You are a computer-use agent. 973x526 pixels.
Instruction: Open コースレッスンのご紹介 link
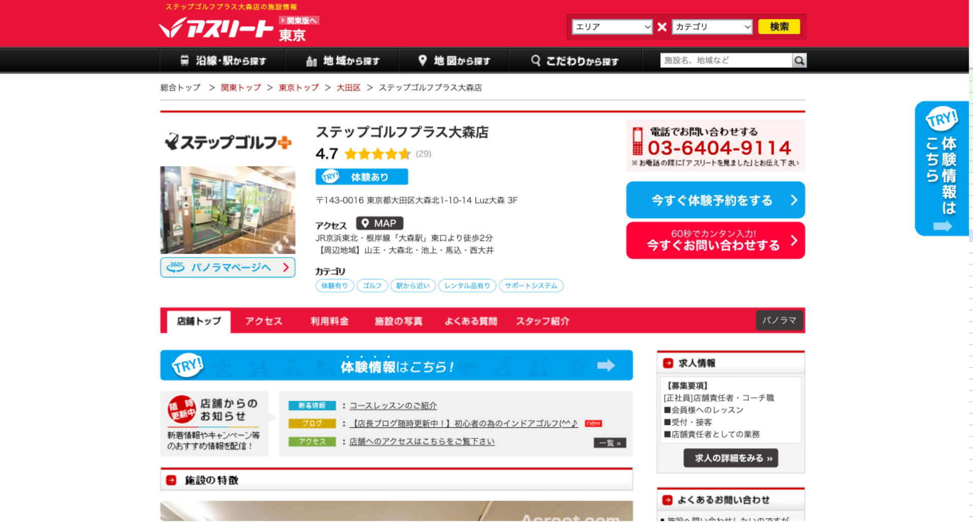pyautogui.click(x=393, y=406)
